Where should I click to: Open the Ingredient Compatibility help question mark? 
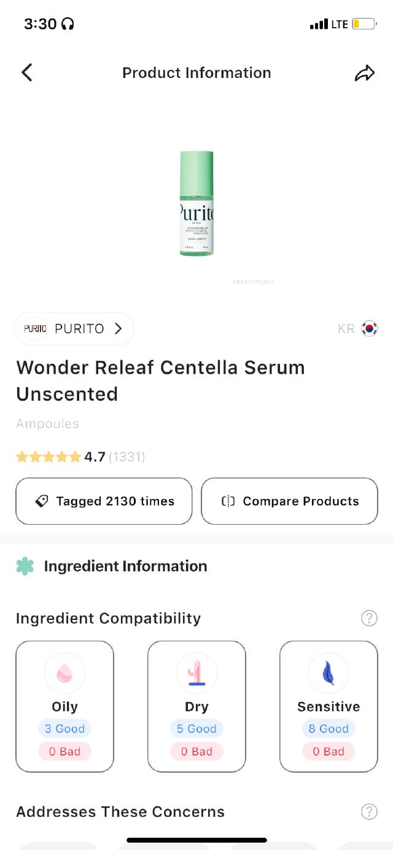(369, 618)
